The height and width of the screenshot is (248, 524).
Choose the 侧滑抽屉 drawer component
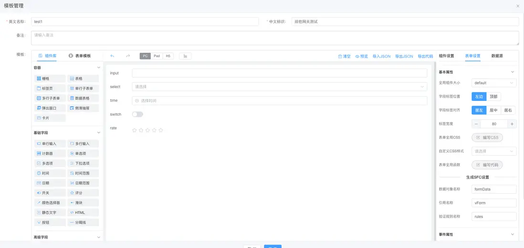[83, 109]
